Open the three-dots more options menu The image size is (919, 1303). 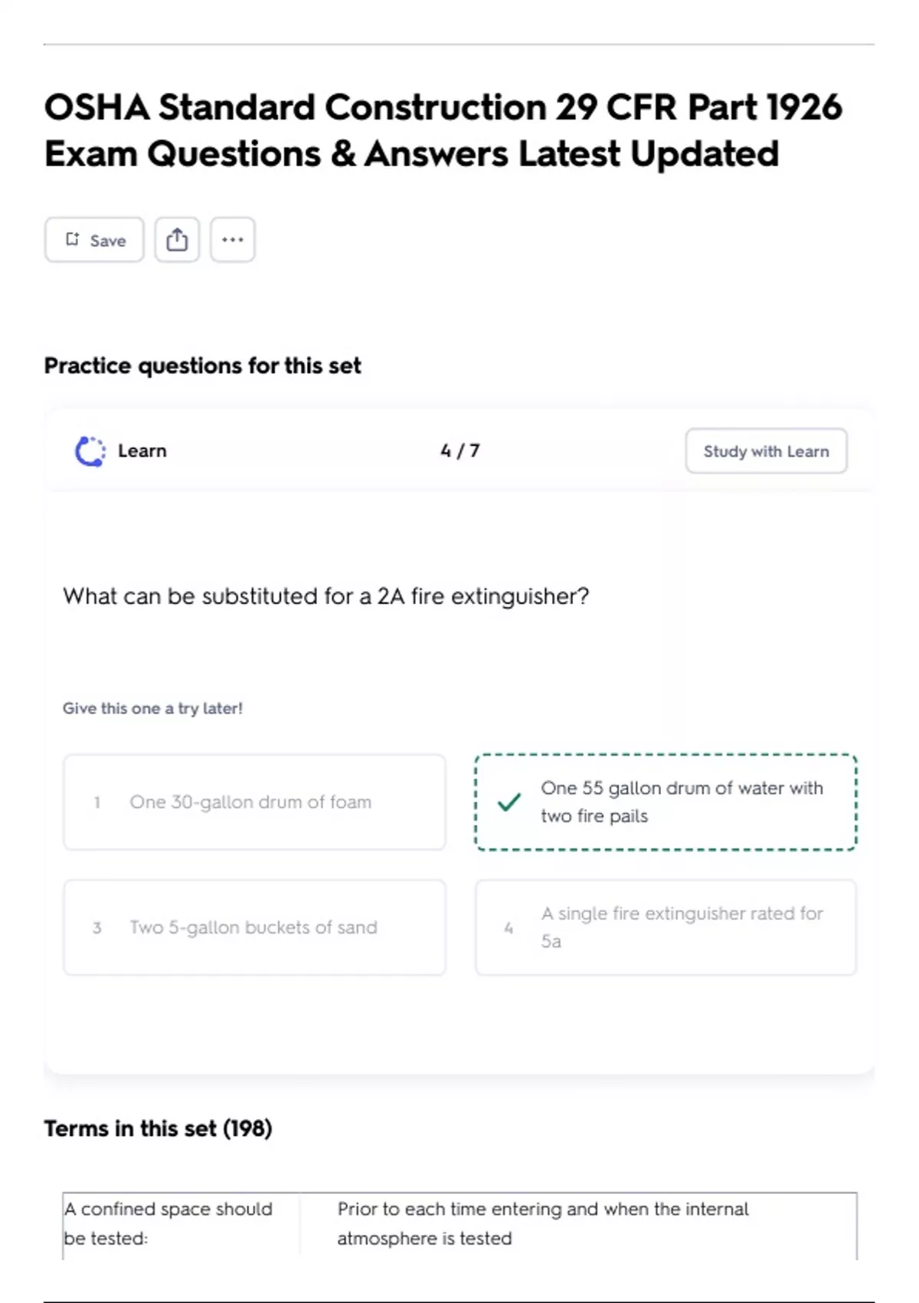233,240
